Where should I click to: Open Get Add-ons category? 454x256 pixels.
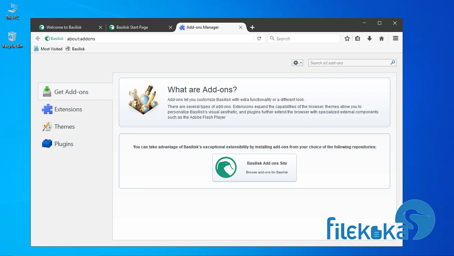(x=75, y=92)
